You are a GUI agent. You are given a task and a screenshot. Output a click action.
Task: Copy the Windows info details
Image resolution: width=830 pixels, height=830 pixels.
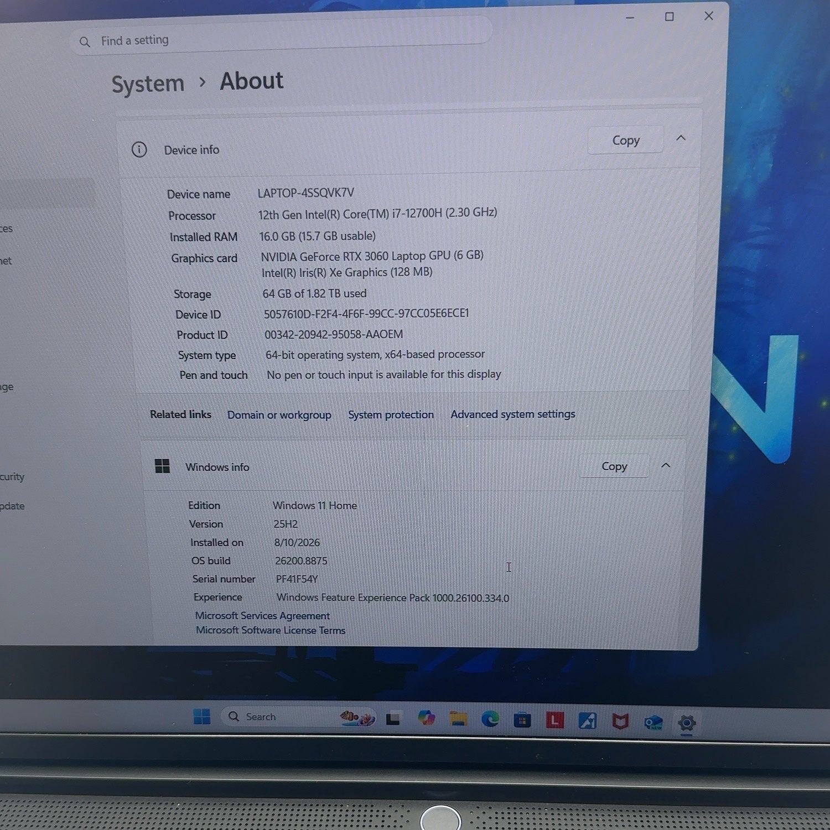pyautogui.click(x=614, y=466)
